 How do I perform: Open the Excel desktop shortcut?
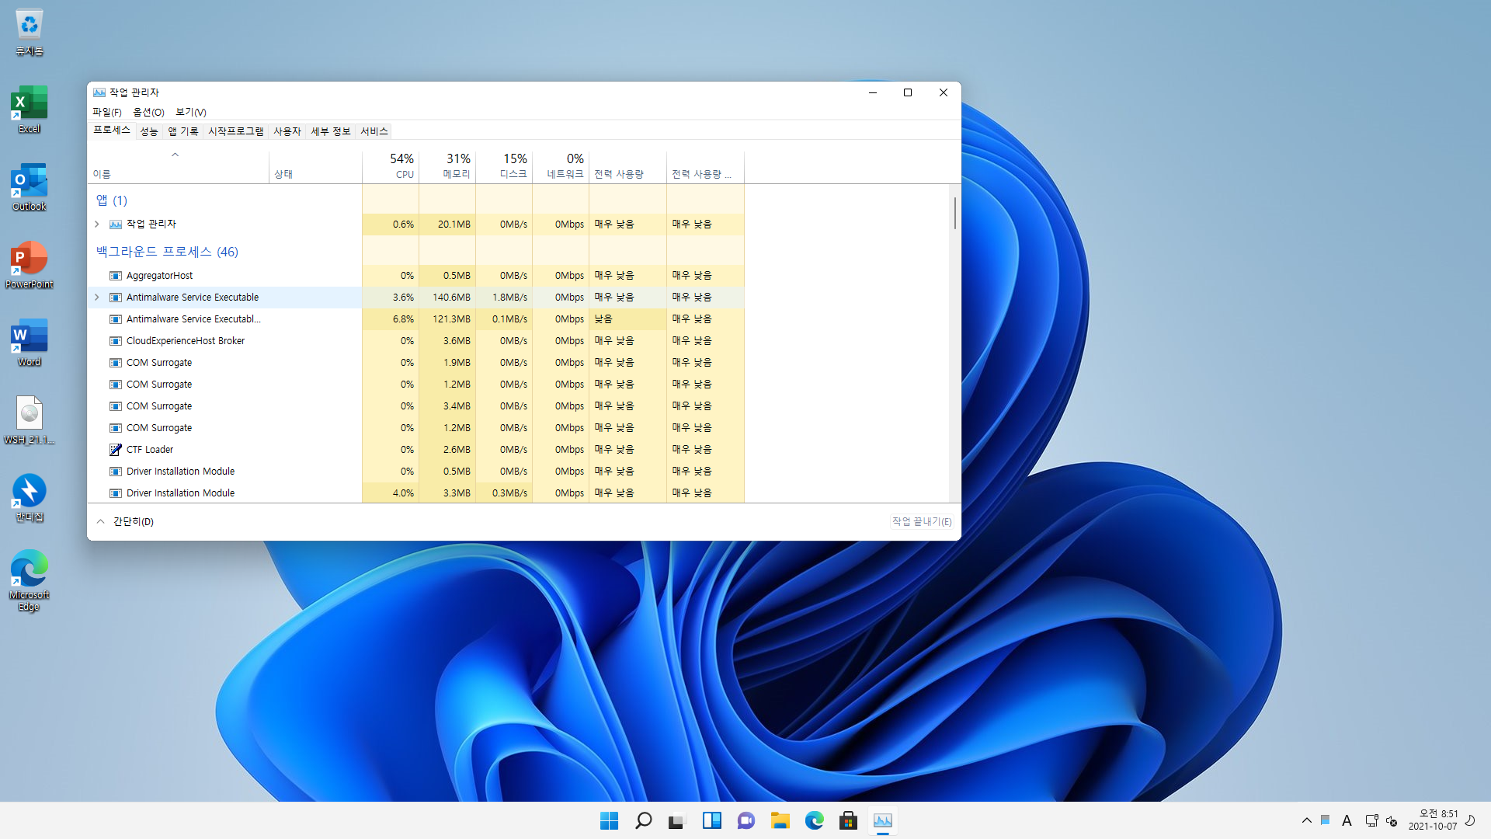30,110
